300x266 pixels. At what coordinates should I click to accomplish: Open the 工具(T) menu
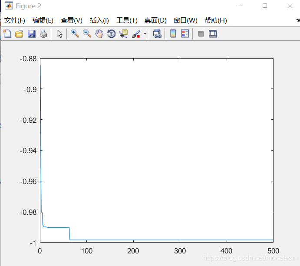[127, 20]
